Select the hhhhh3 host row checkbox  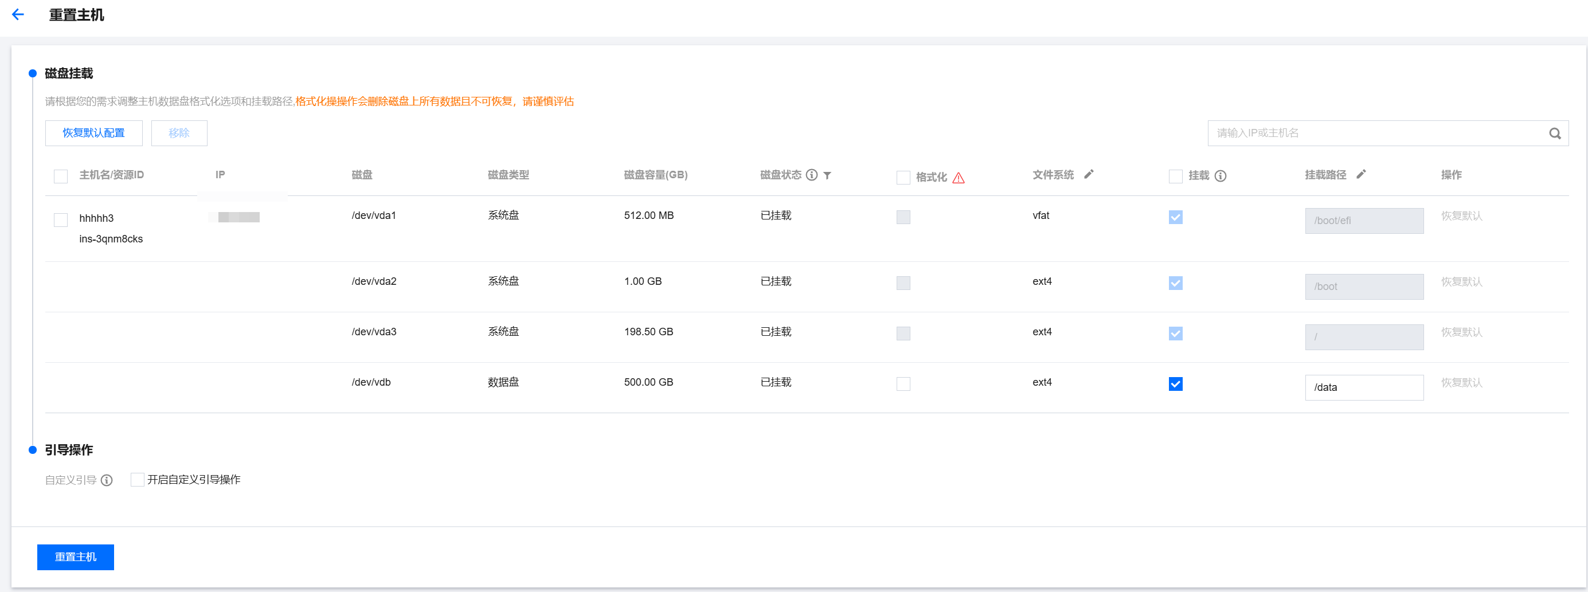click(60, 220)
